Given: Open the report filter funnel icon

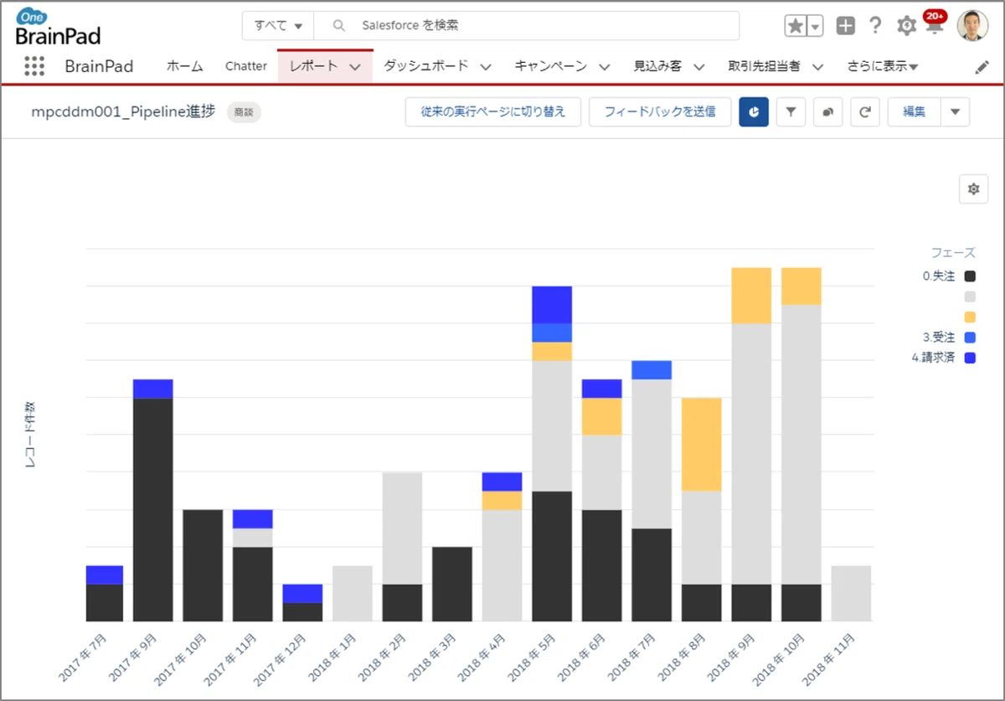Looking at the screenshot, I should point(791,111).
